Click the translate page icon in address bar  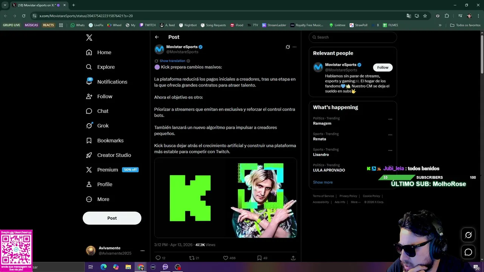click(x=409, y=16)
